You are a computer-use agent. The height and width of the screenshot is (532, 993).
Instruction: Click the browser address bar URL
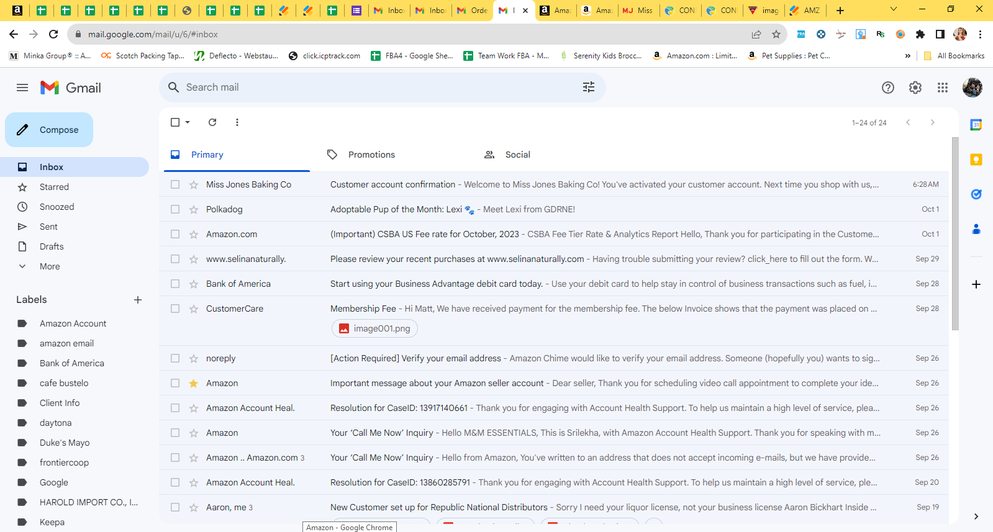(x=153, y=35)
